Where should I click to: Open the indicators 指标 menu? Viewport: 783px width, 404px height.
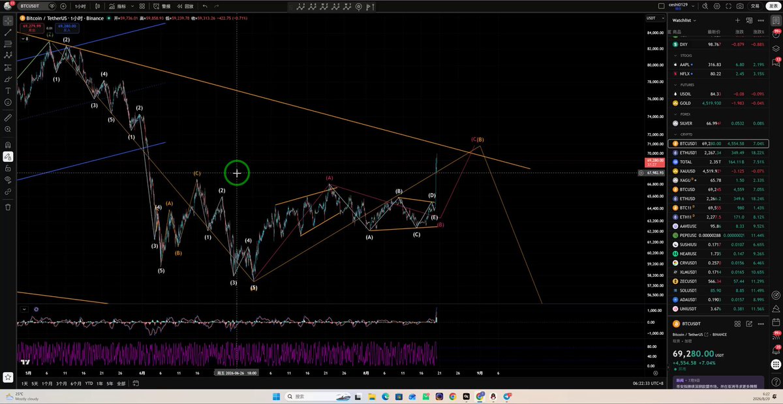pos(119,6)
